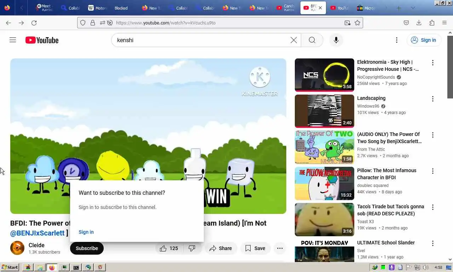Image resolution: width=453 pixels, height=272 pixels.
Task: Open Firefox application hamburger menu
Action: (445, 23)
